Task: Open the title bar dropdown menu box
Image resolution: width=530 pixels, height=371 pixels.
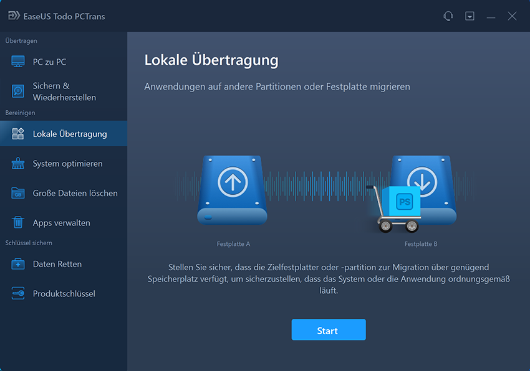Action: [x=470, y=16]
